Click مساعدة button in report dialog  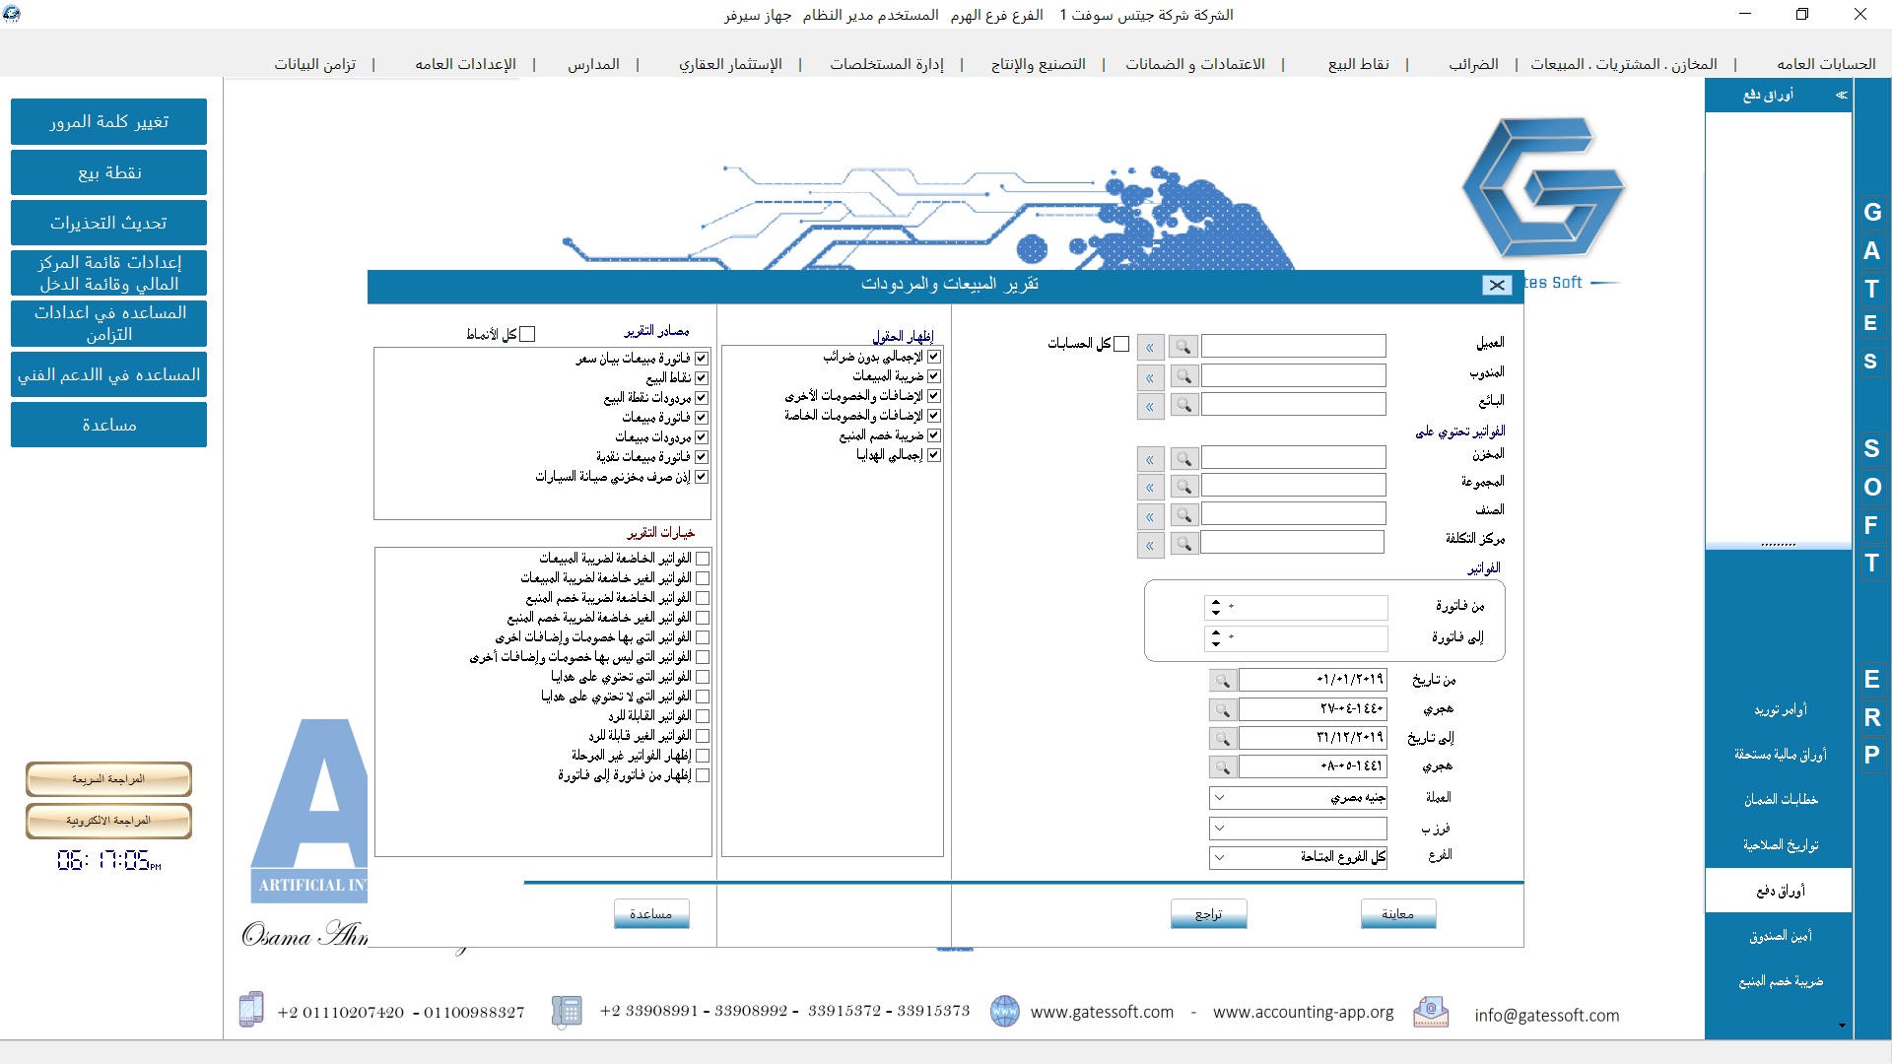(650, 914)
